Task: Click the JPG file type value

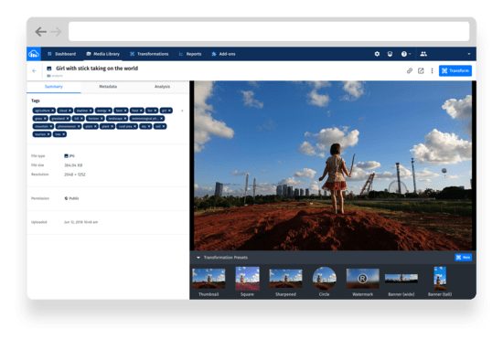Action: coord(70,156)
